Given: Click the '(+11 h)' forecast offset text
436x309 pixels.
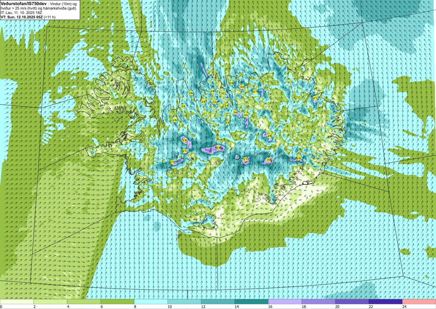Looking at the screenshot, I should pyautogui.click(x=50, y=17).
